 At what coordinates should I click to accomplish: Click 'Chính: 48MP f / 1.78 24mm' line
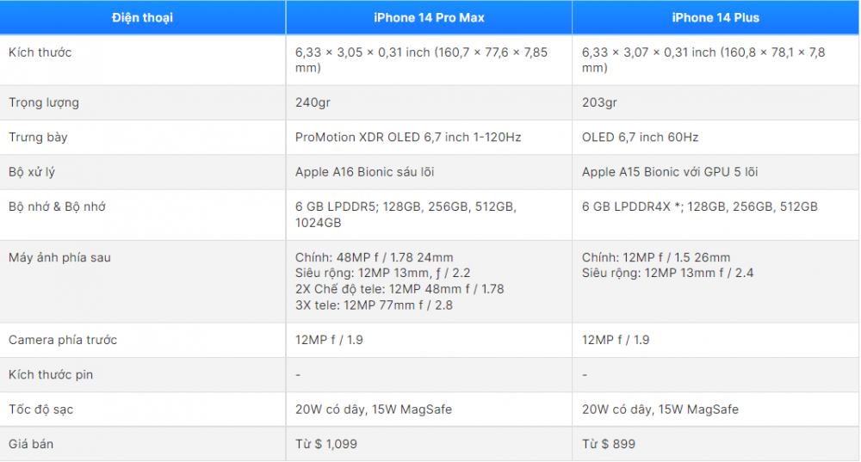pyautogui.click(x=374, y=257)
